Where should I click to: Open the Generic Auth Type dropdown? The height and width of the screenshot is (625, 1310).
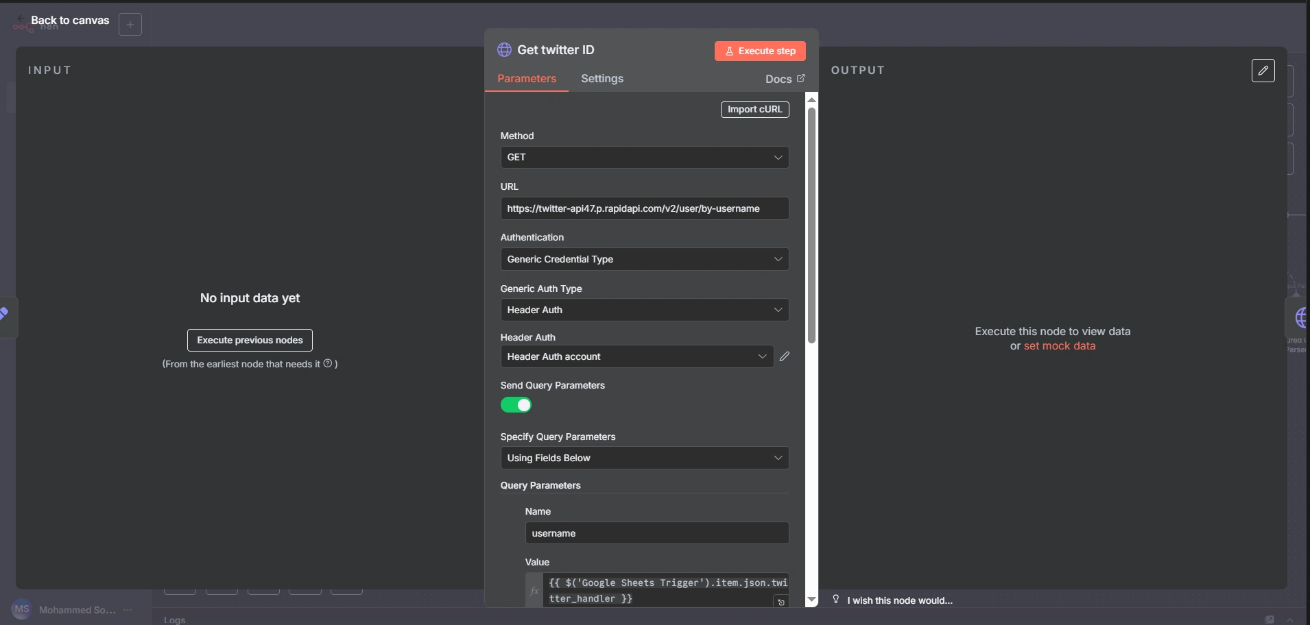tap(644, 310)
